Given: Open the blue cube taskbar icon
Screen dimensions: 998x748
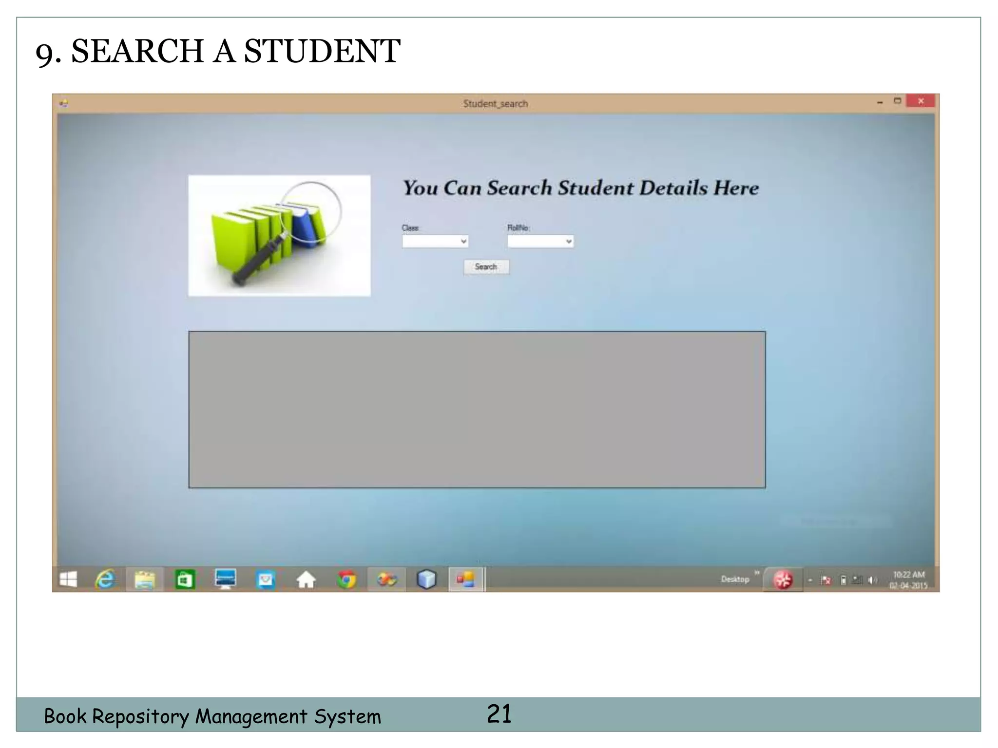Looking at the screenshot, I should 426,580.
